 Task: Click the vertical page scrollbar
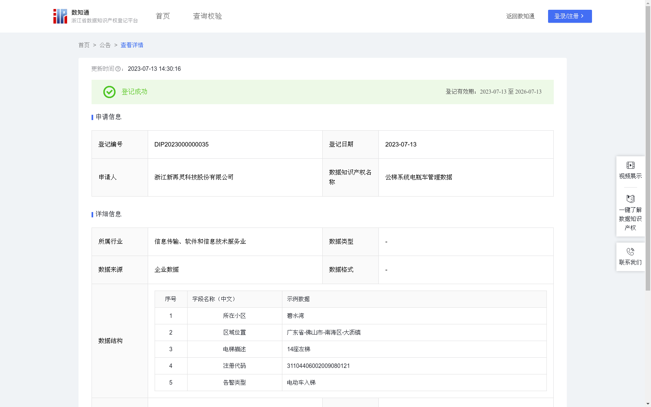(648, 148)
